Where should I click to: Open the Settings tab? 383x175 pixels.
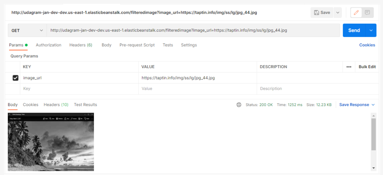point(189,45)
